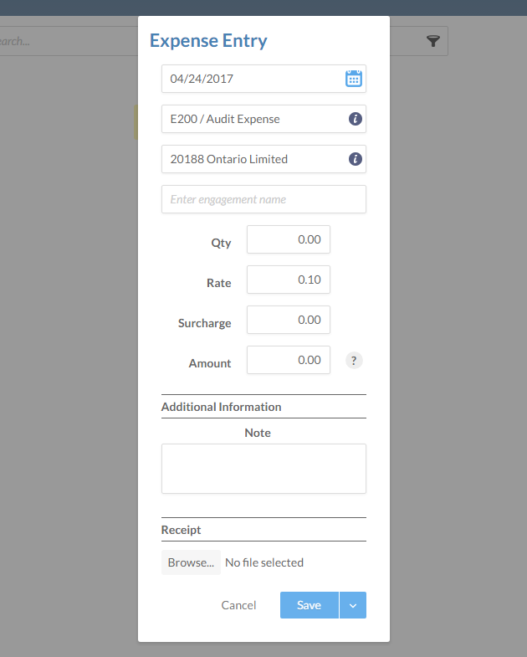Select the Amount input field

click(289, 360)
